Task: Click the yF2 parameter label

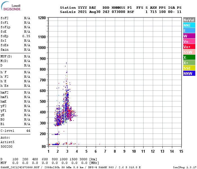Action: pos(3,106)
